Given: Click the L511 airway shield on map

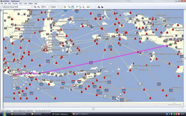Looking at the screenshot, I should coord(18,88).
